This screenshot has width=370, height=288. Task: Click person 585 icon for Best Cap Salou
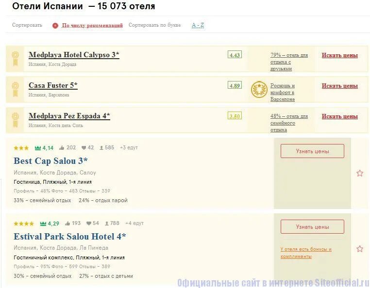pos(101,148)
